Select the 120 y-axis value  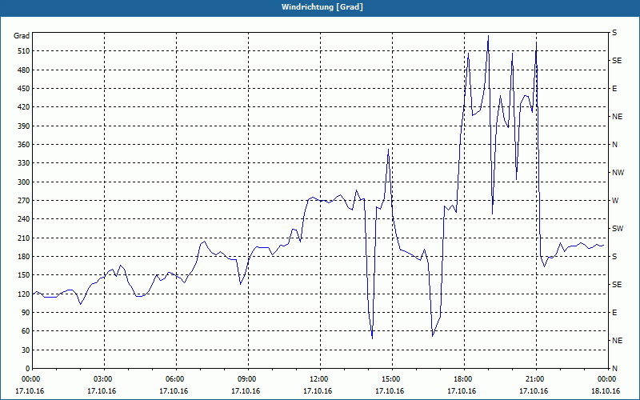tap(24, 294)
